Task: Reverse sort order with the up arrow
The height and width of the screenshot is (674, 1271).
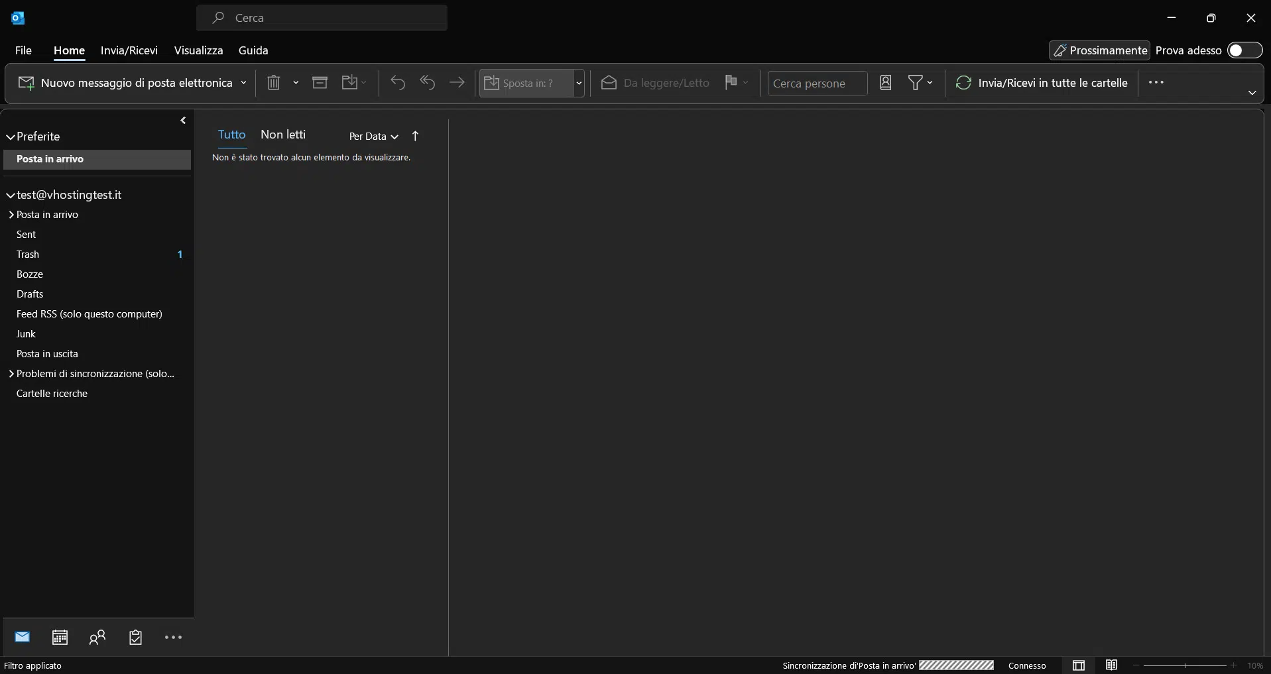Action: point(416,136)
